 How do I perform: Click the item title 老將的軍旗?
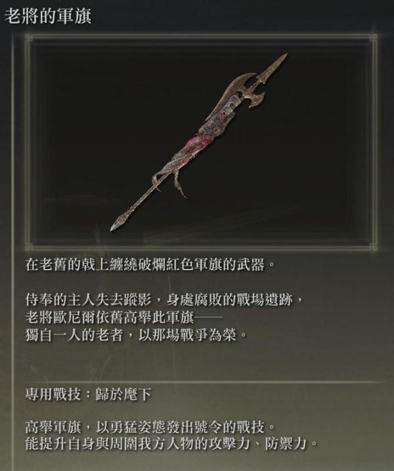coord(48,16)
